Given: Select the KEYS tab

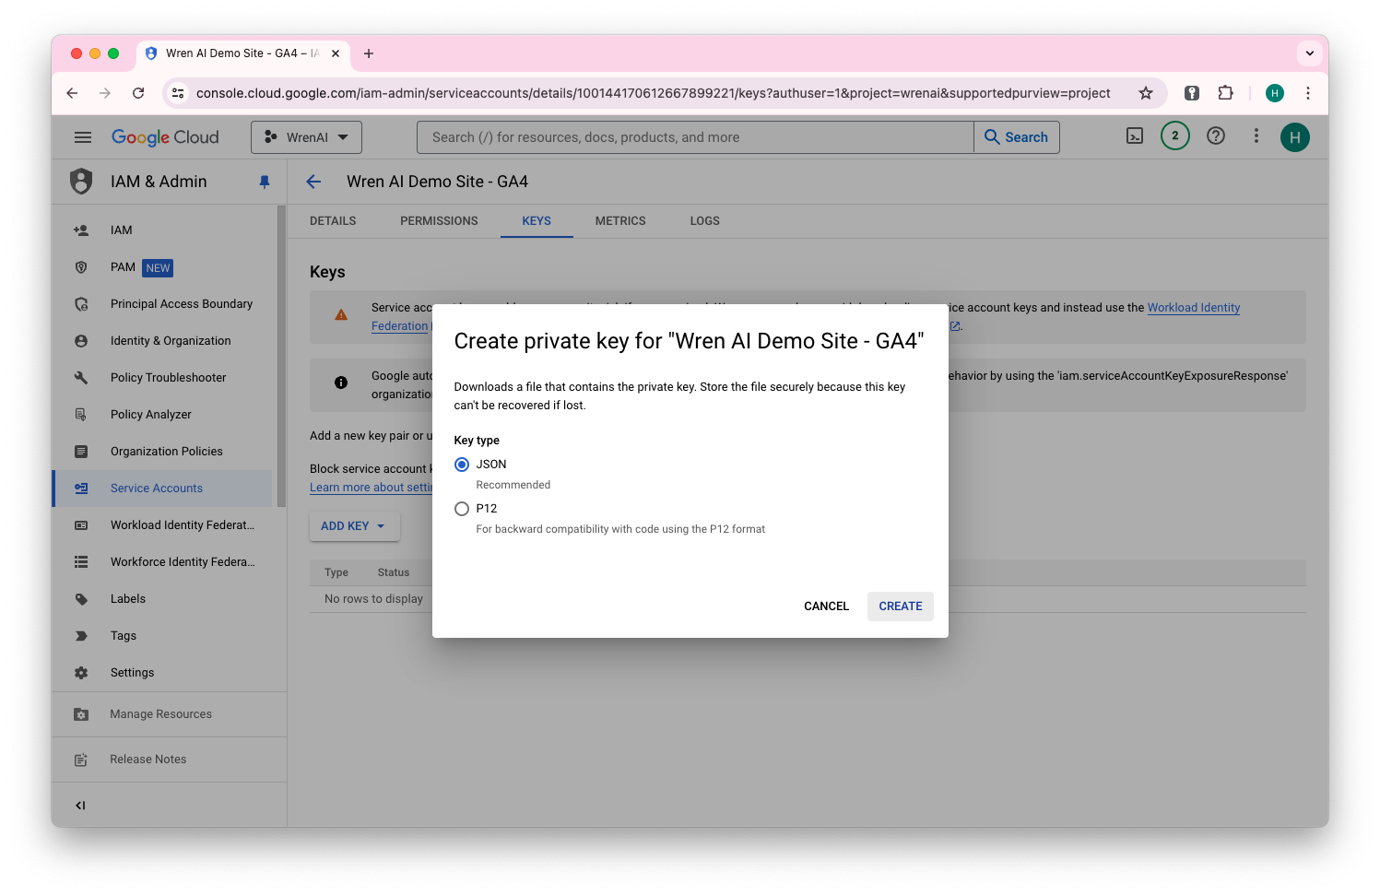Looking at the screenshot, I should pos(537,221).
